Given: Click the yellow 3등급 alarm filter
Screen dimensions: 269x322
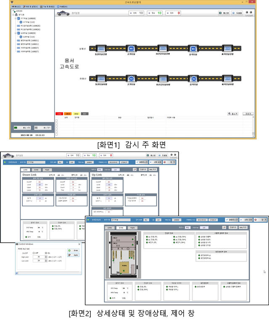Looking at the screenshot, I should [x=76, y=114].
